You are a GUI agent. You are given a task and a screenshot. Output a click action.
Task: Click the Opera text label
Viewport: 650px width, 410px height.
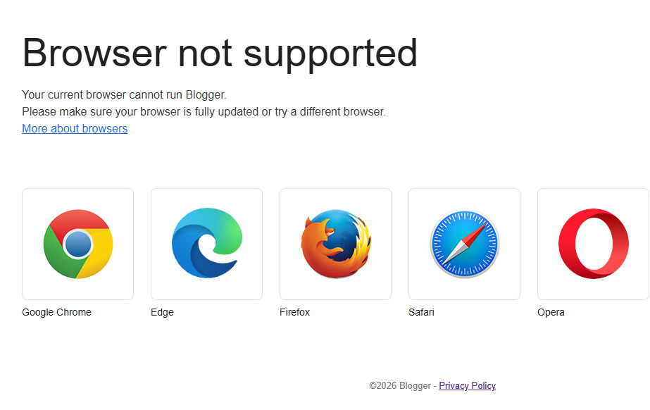point(551,312)
